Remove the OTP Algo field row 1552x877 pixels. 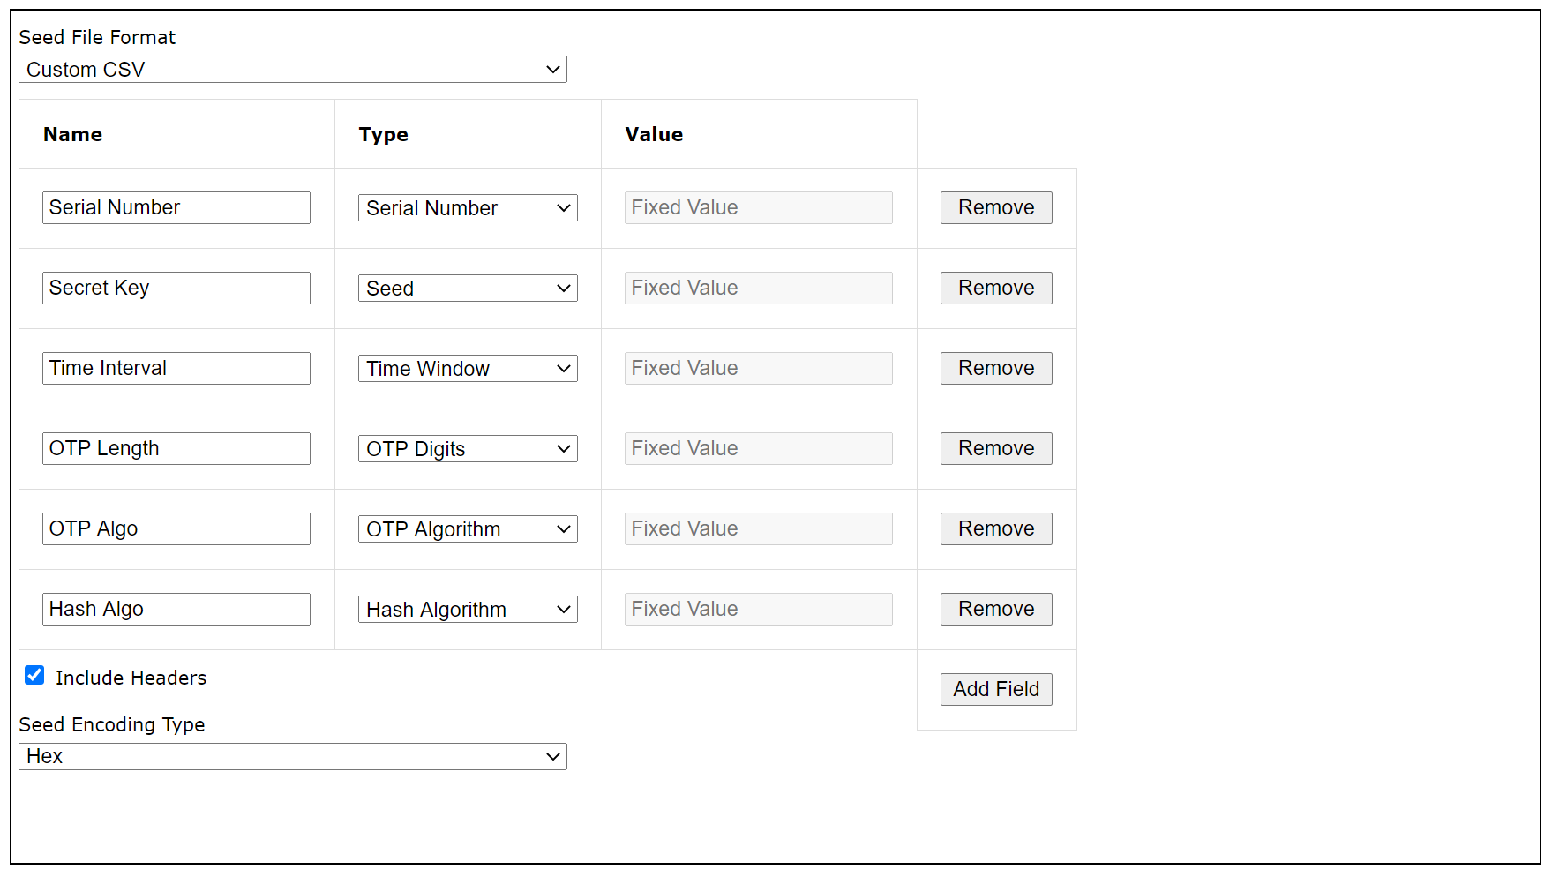996,529
